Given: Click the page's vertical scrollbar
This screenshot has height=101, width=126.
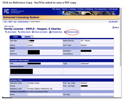Looking at the screenshot, I should point(120,37).
